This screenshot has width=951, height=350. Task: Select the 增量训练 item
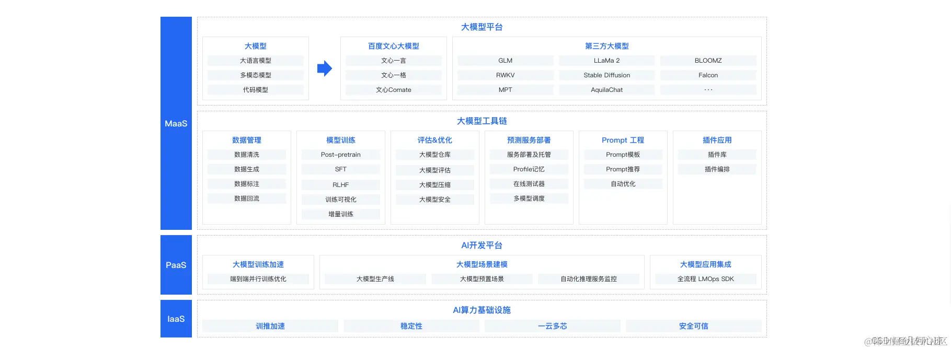pyautogui.click(x=341, y=214)
